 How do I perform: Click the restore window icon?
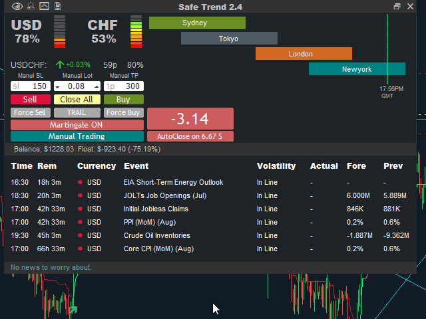[397, 6]
